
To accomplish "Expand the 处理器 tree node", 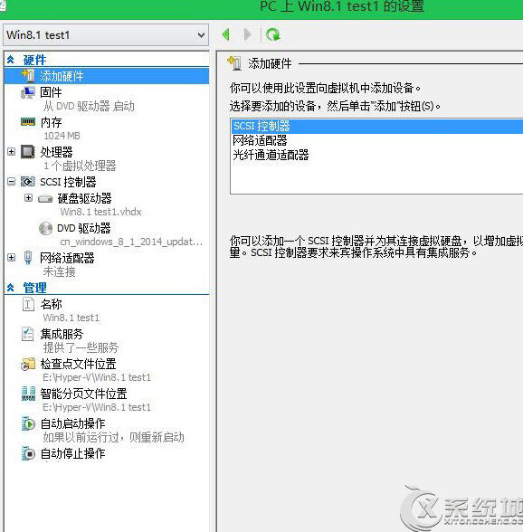I will tap(11, 151).
